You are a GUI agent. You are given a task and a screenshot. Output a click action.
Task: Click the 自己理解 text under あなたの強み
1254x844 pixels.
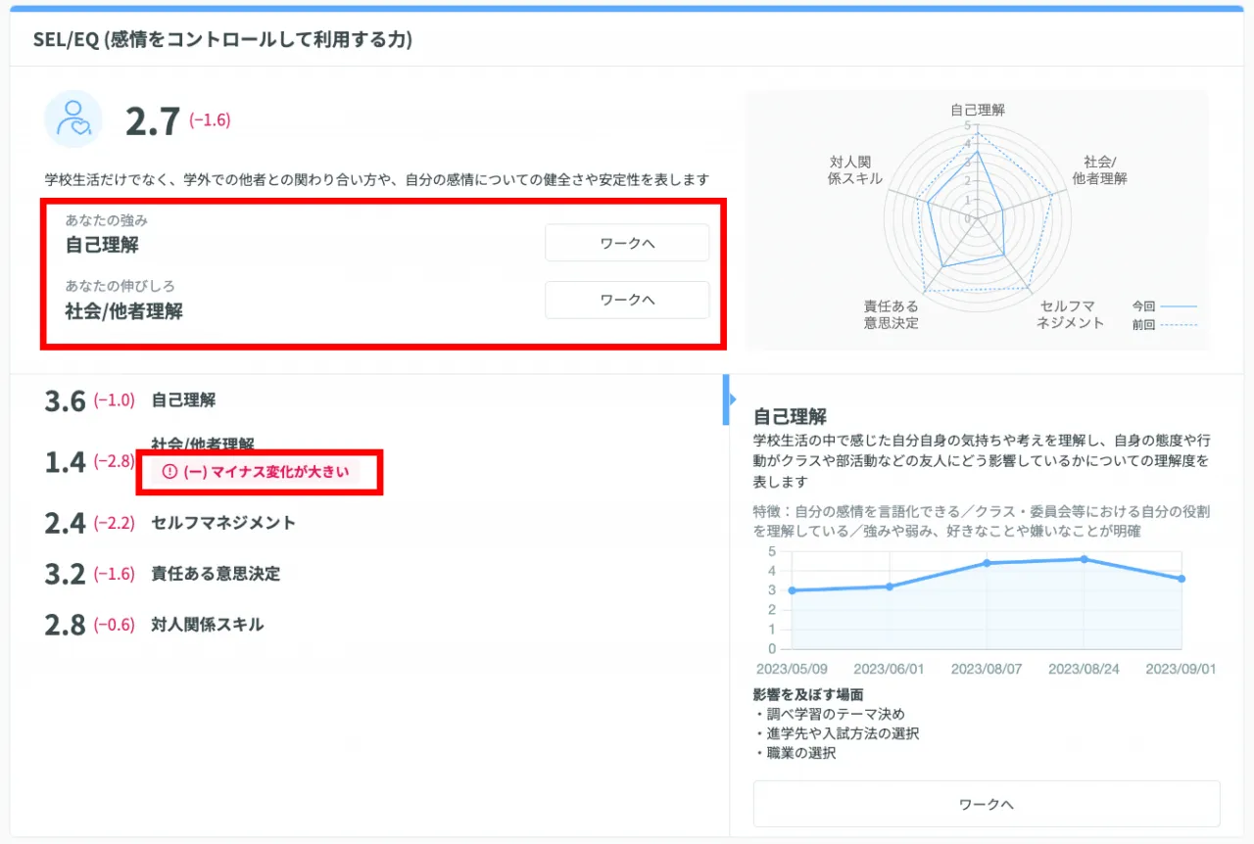click(x=102, y=245)
